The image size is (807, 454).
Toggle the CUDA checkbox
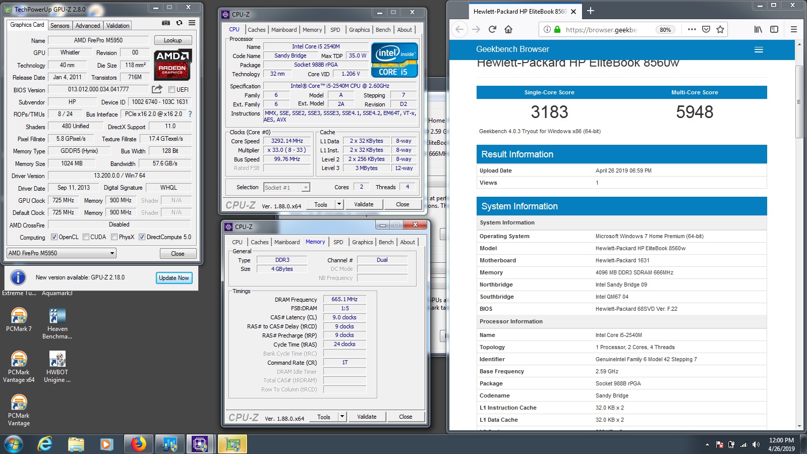86,237
